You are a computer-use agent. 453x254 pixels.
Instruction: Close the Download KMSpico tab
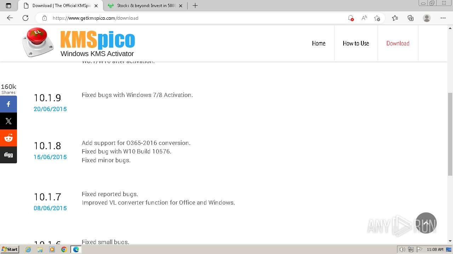[x=96, y=6]
